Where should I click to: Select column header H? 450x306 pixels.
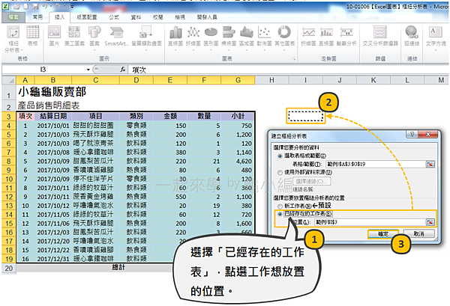coord(271,80)
